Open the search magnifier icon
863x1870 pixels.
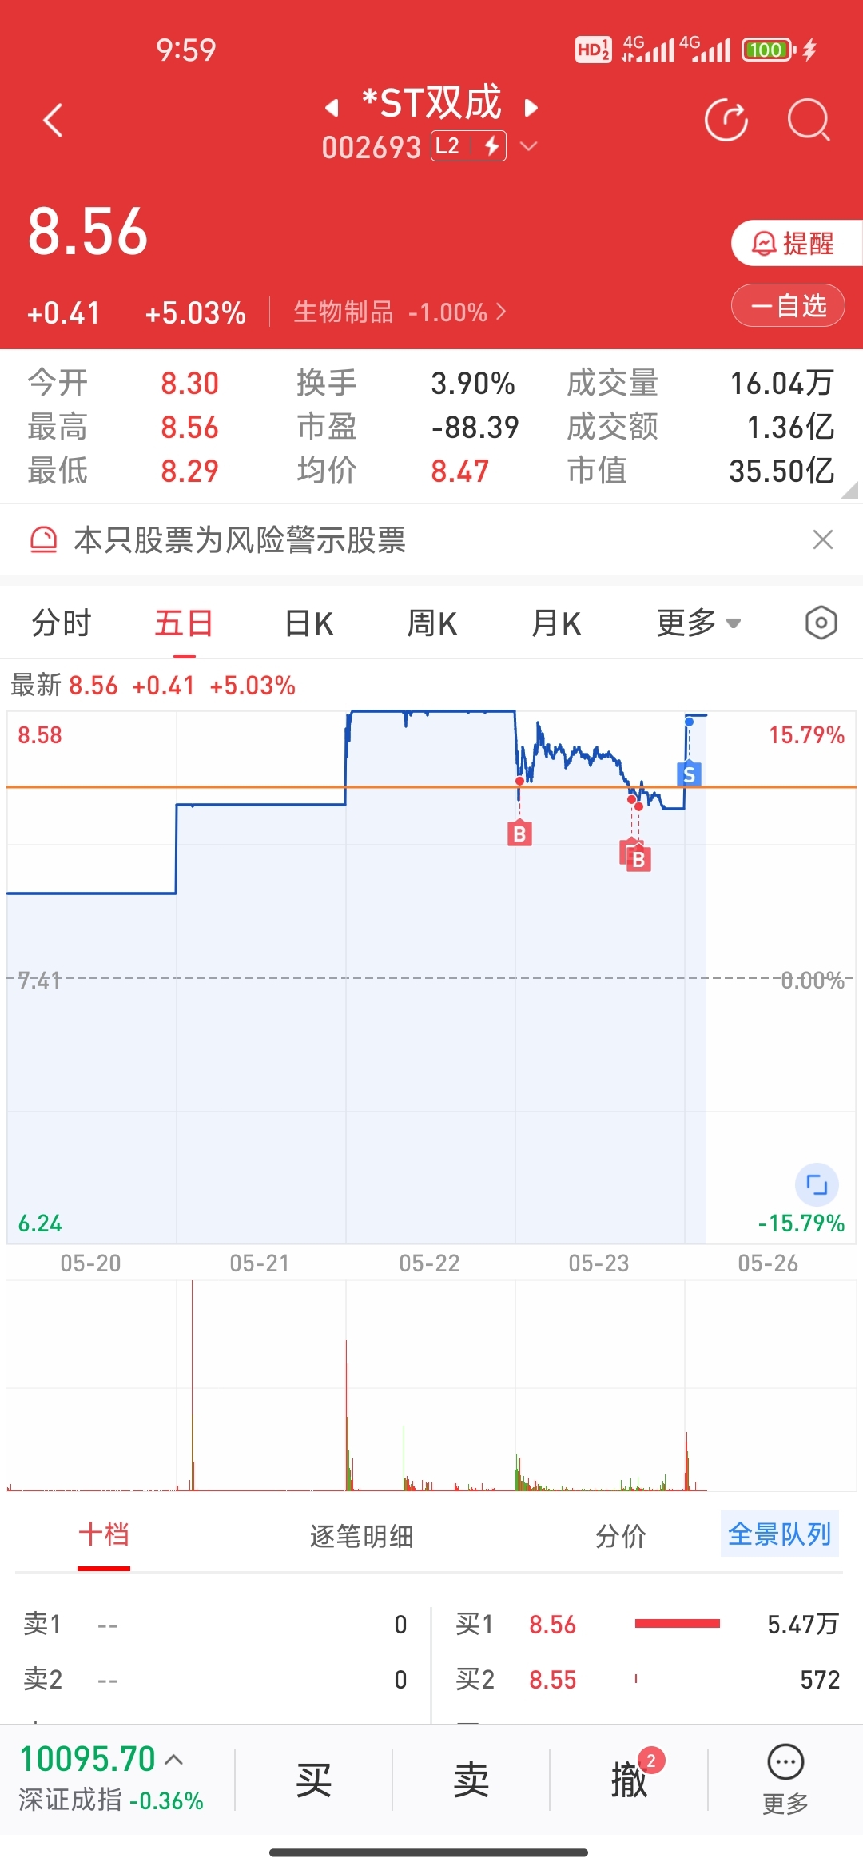pos(809,121)
